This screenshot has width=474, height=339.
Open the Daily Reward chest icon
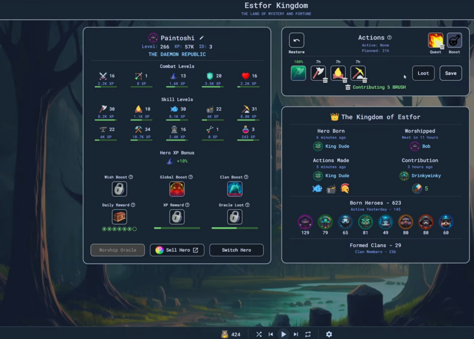(119, 217)
